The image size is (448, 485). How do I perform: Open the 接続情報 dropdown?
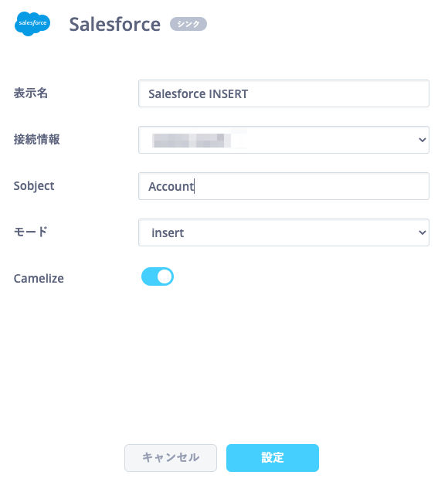pos(283,140)
